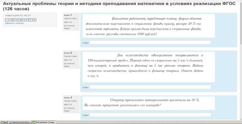
Task: Flag question 2 with 'Отметить вопрос'
Action: click(x=69, y=65)
